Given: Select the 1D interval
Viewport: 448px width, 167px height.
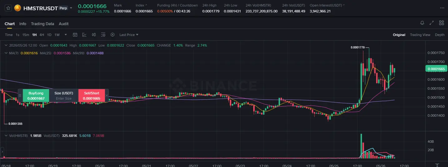Looking at the screenshot, I should click(x=49, y=35).
